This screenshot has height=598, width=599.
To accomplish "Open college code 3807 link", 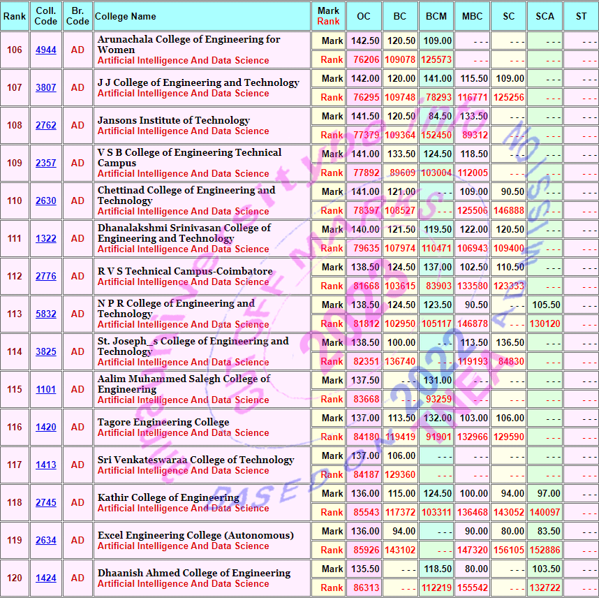I will pyautogui.click(x=46, y=88).
